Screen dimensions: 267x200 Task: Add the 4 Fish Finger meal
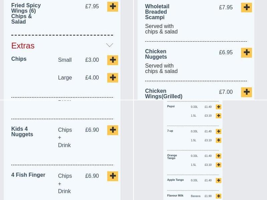click(x=112, y=176)
